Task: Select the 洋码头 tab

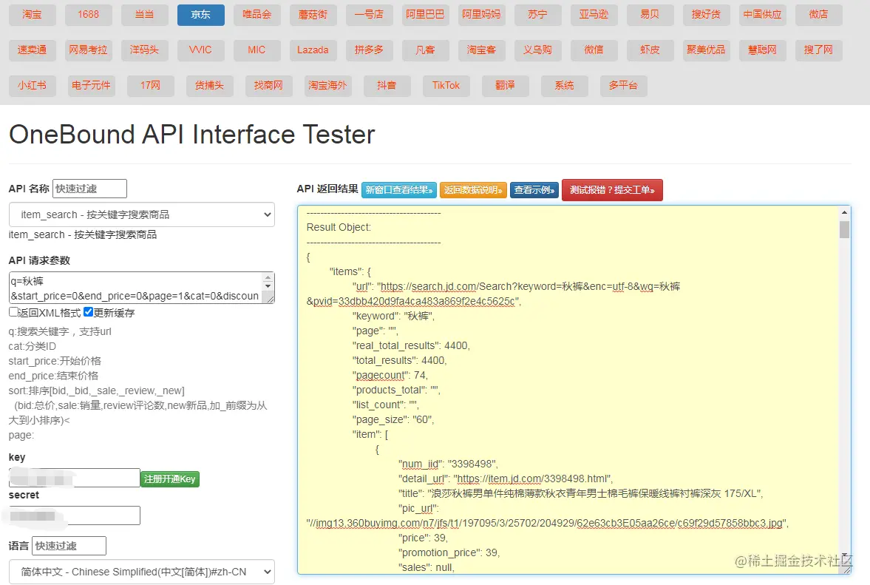Action: 144,50
